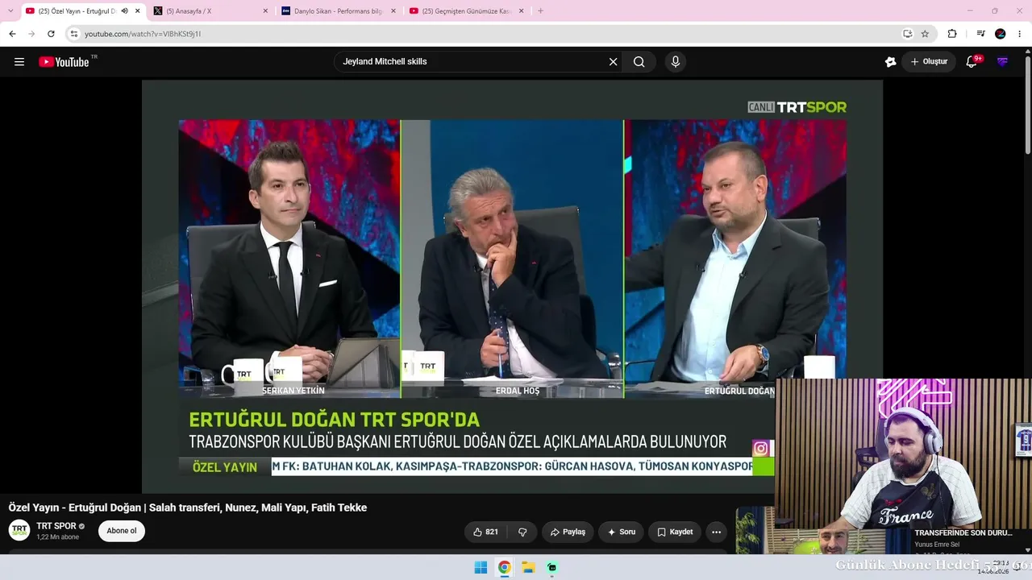Open the TRT SPOR channel name link
Image resolution: width=1032 pixels, height=580 pixels.
pyautogui.click(x=56, y=526)
